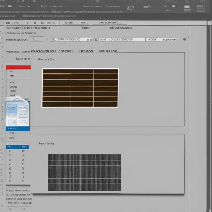Select the red bar in the left panel
Image resolution: width=212 pixels, height=212 pixels.
click(x=18, y=67)
